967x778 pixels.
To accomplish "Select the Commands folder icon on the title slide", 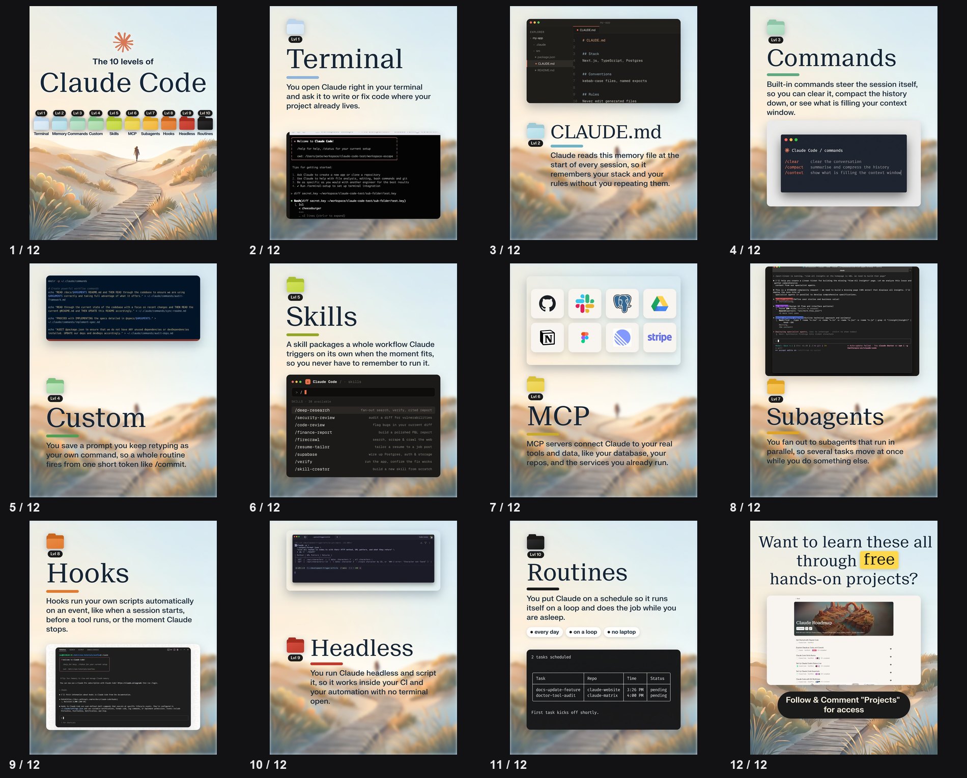I will 77,124.
